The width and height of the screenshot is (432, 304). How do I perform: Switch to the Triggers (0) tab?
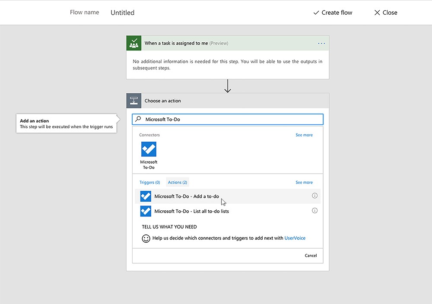(149, 182)
